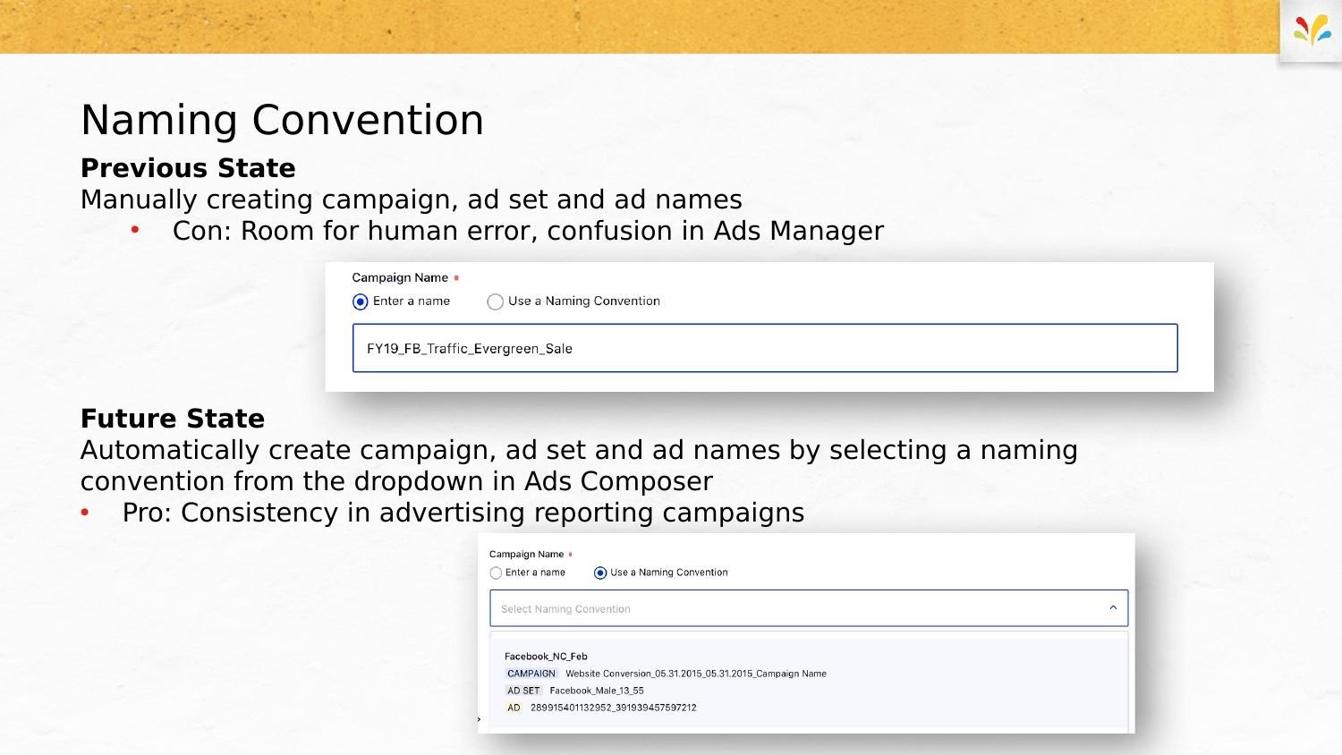Screen dimensions: 1342x755
Task: Click the 289915401132952 ad name text
Action: 614,708
